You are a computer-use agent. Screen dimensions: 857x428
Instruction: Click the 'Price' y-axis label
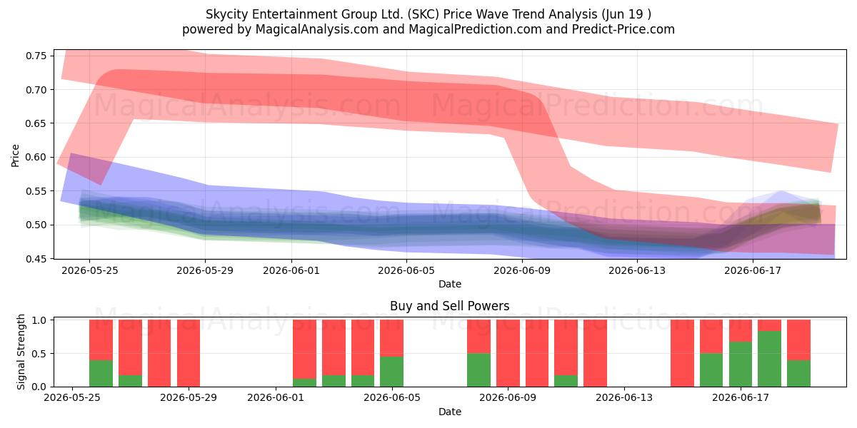[16, 154]
